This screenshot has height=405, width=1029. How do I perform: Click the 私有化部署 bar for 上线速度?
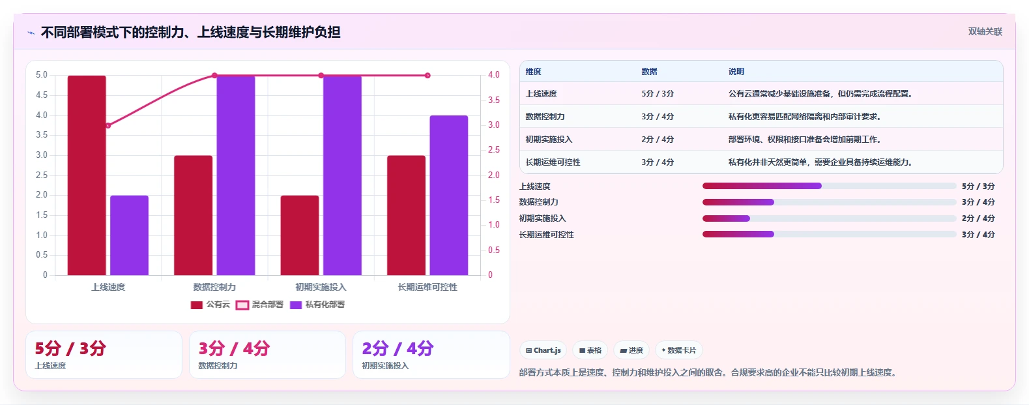[129, 235]
